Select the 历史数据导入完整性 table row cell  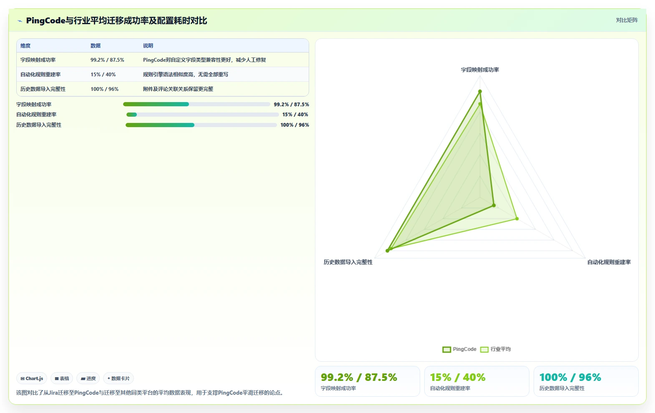coord(43,89)
